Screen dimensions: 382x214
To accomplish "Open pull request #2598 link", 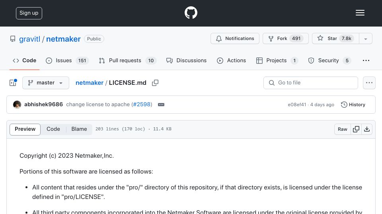I will 142,104.
